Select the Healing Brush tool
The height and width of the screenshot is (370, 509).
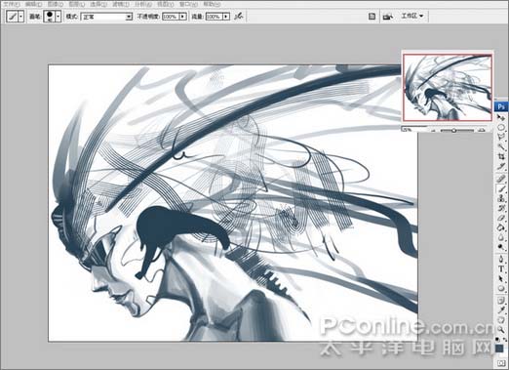[x=501, y=178]
